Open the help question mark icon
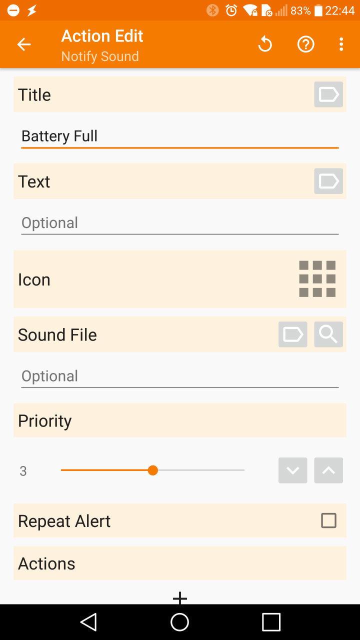This screenshot has width=360, height=640. [x=305, y=44]
